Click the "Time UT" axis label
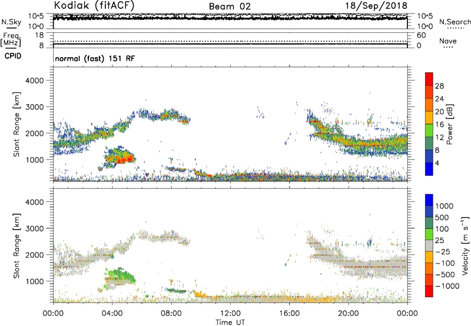Viewport: 471px width, 326px height. (x=230, y=322)
